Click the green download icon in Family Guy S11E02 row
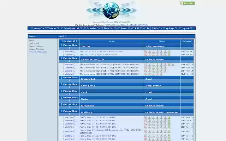Image resolution: width=226 pixels, height=141 pixels. pyautogui.click(x=169, y=121)
